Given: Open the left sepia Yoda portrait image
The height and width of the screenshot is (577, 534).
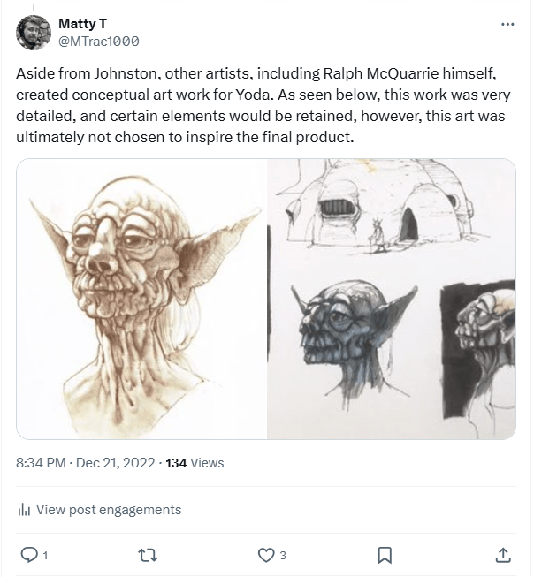Looking at the screenshot, I should tap(141, 299).
